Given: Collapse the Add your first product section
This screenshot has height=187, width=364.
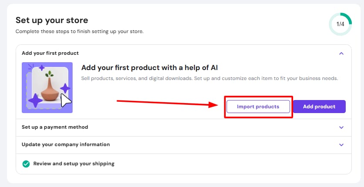Looking at the screenshot, I should click(341, 53).
